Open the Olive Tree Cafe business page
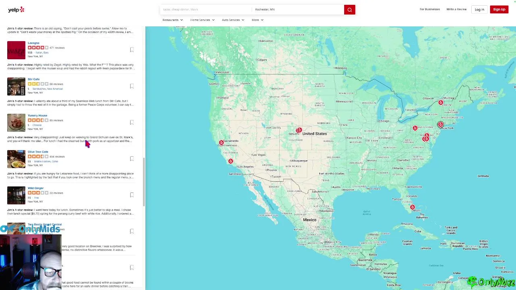 point(38,151)
